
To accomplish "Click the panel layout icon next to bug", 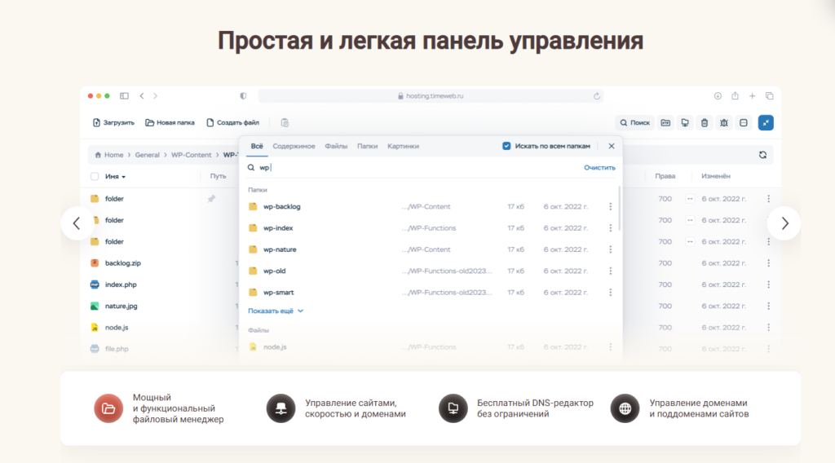I will click(744, 123).
